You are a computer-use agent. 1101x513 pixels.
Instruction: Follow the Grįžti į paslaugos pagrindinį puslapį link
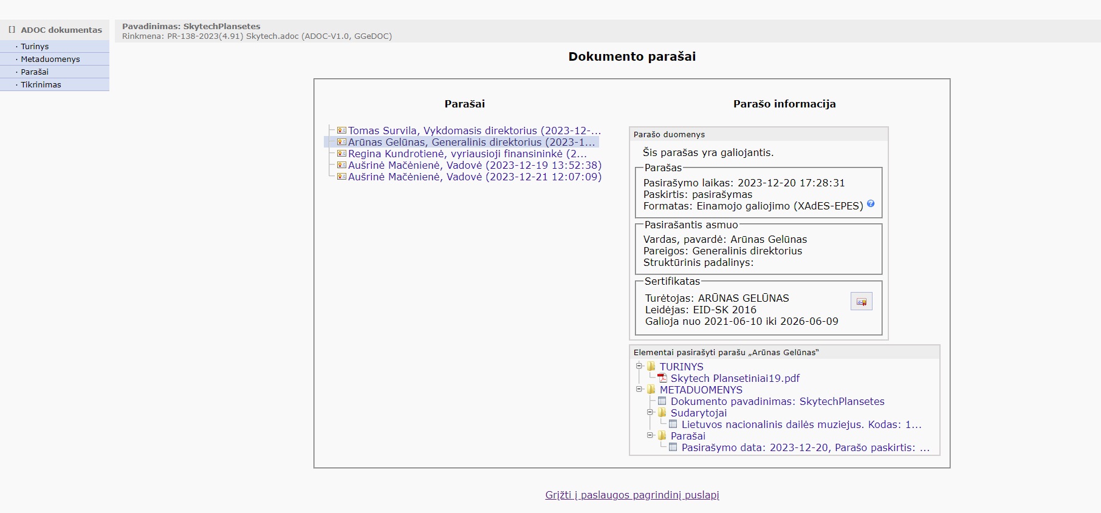(x=632, y=495)
